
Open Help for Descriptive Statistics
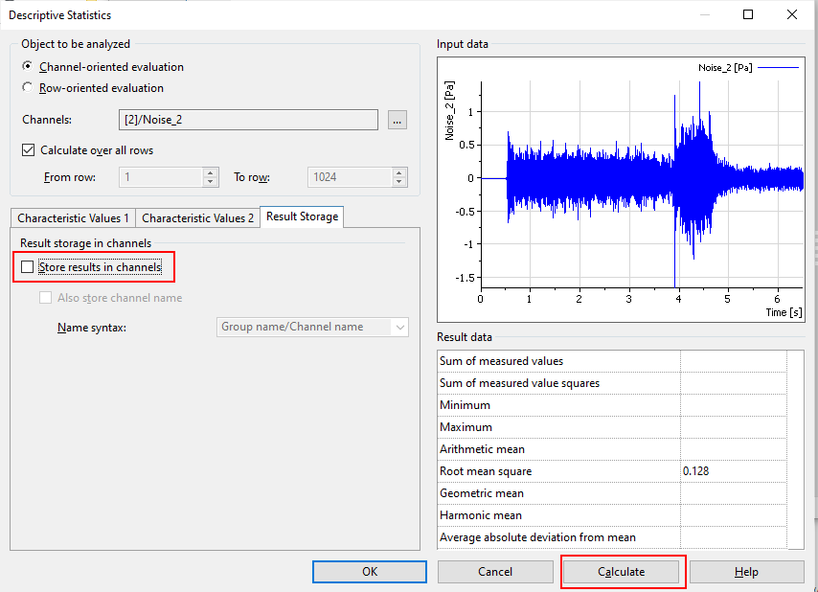[x=746, y=572]
